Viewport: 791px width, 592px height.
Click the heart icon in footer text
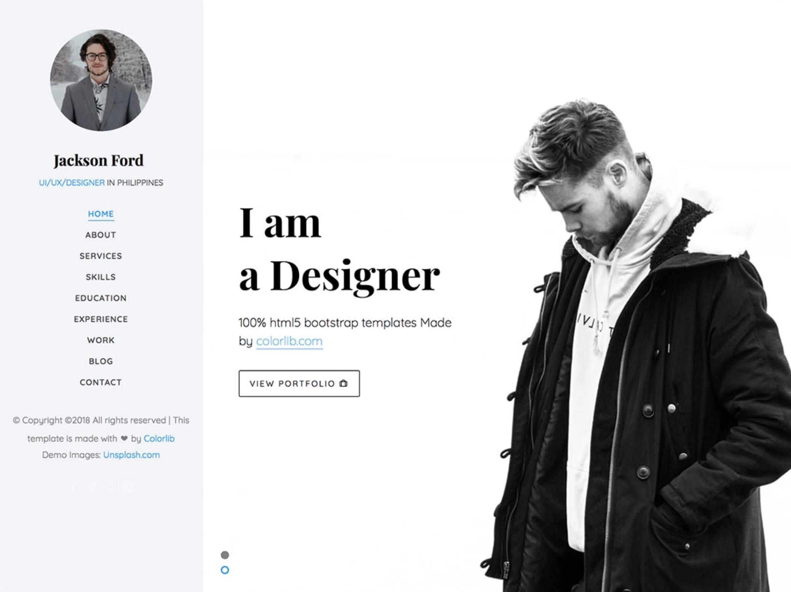point(124,439)
